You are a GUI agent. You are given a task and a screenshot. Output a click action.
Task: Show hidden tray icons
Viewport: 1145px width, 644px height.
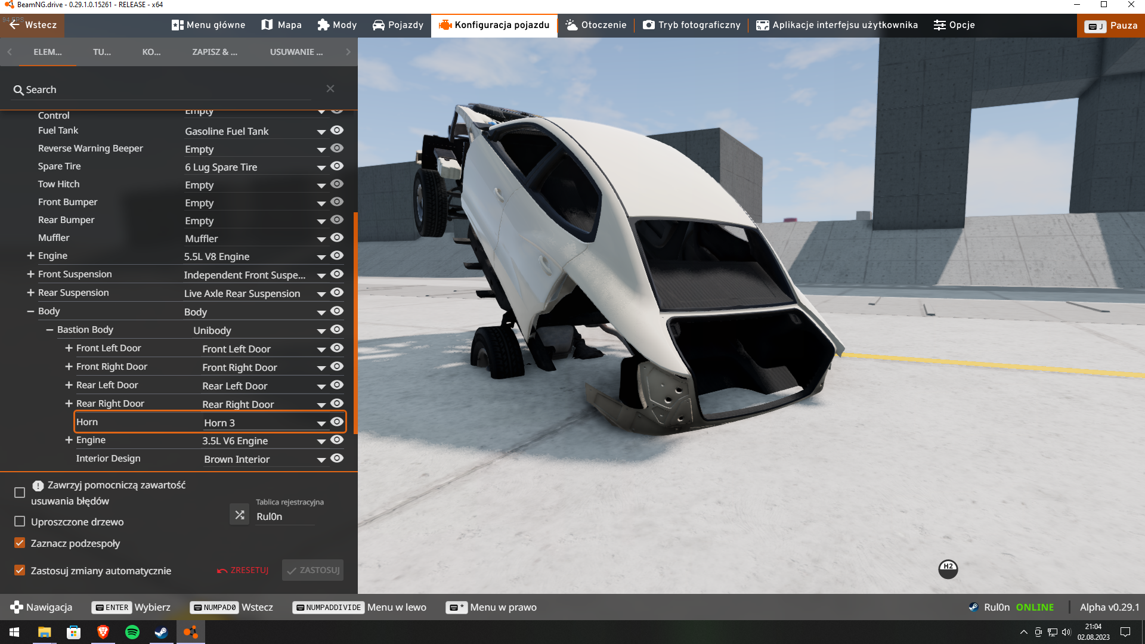click(x=1023, y=632)
